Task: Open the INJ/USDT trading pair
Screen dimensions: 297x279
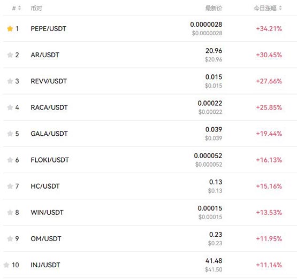Action: coord(45,265)
